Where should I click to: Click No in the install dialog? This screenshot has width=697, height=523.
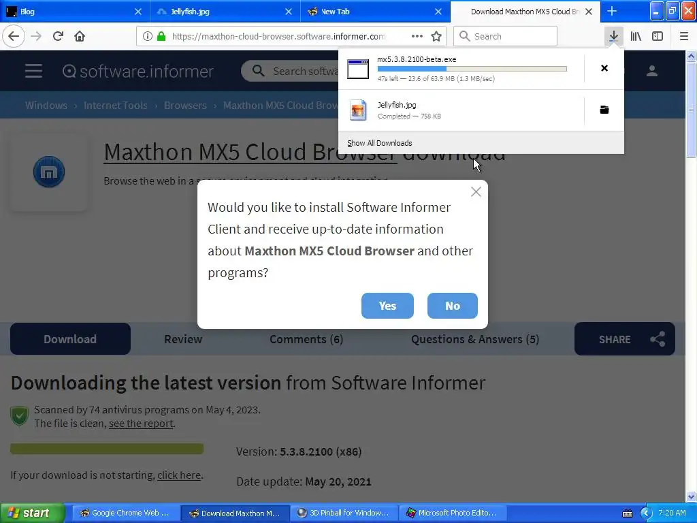click(453, 306)
